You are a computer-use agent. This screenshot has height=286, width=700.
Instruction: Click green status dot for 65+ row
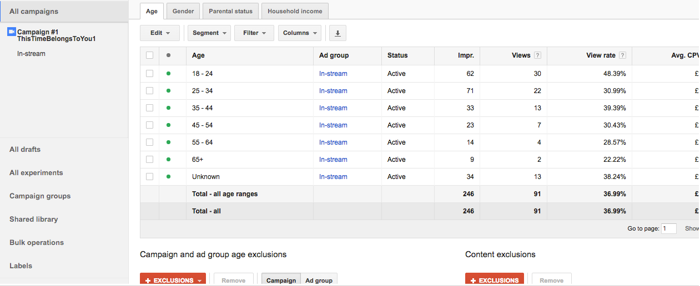tap(168, 160)
